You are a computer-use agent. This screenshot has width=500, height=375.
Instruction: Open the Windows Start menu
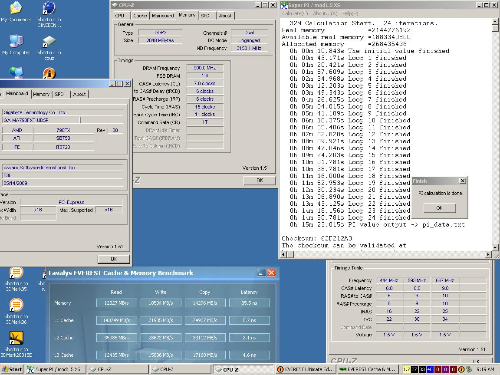pos(12,369)
